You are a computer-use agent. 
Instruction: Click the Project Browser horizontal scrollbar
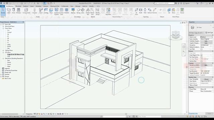[x=10, y=114]
